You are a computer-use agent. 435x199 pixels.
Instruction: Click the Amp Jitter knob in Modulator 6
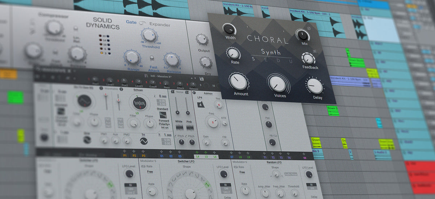(266, 194)
